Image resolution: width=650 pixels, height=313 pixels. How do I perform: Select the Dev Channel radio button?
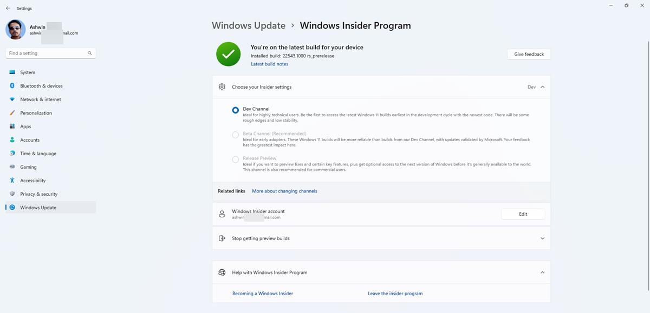click(x=236, y=110)
